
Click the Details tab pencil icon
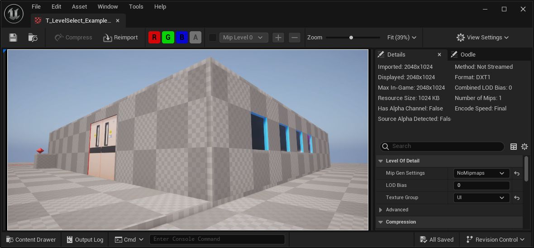pyautogui.click(x=381, y=54)
